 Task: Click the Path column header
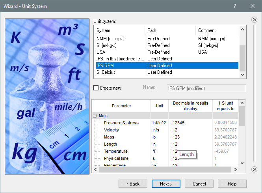click(170, 30)
